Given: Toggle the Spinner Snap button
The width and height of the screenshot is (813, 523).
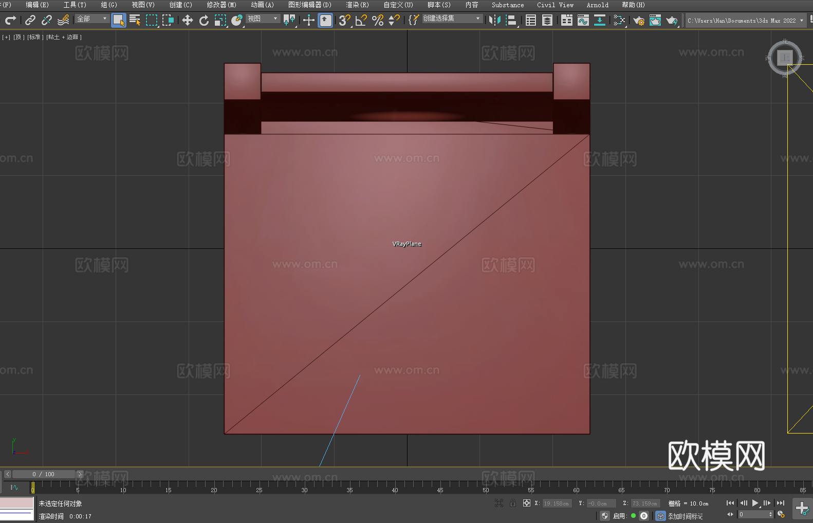Looking at the screenshot, I should click(x=394, y=20).
